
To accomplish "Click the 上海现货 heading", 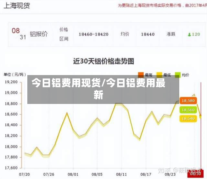I will 17,6.
